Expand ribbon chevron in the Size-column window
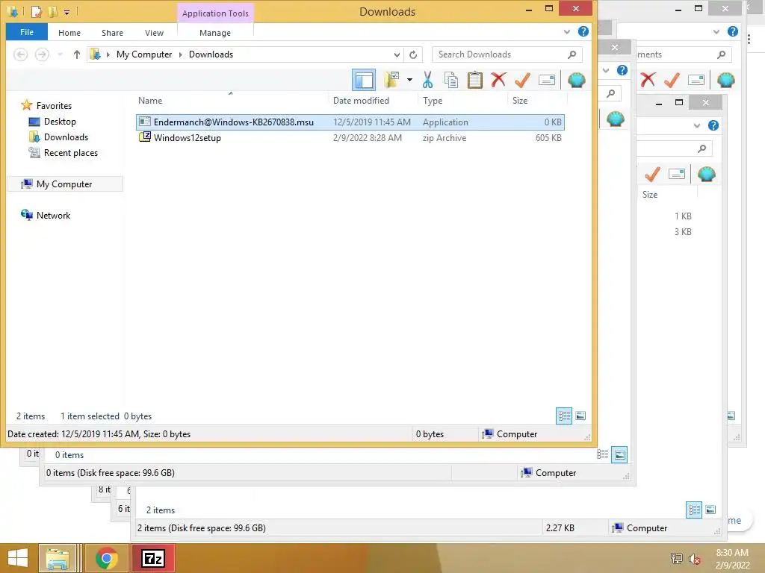 [697, 125]
